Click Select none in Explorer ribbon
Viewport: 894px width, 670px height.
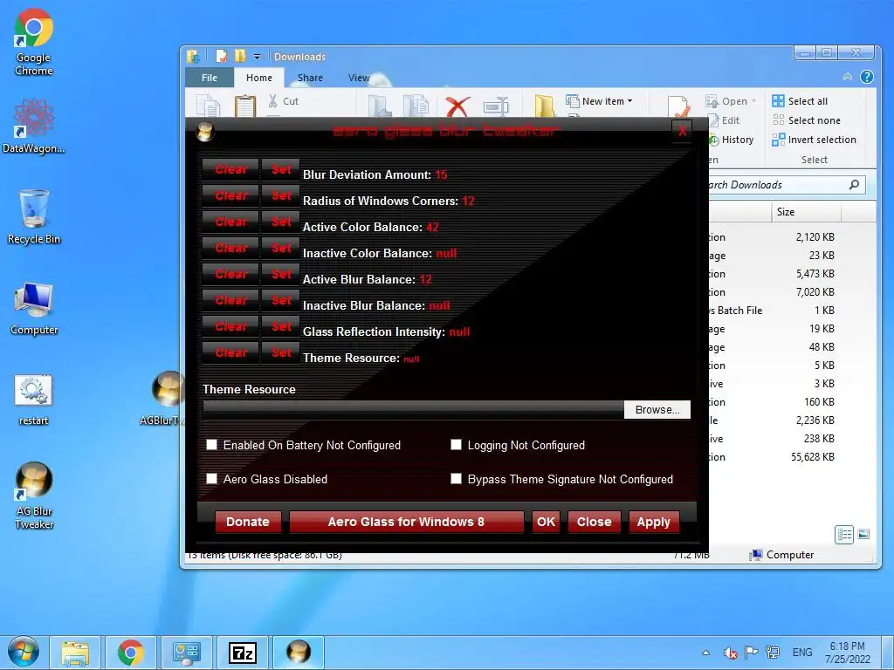click(806, 120)
